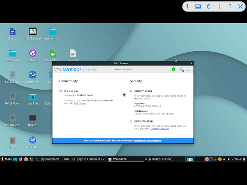The height and width of the screenshot is (185, 247).
Task: Open the VNC Server hamburger menu
Action: coord(188,69)
